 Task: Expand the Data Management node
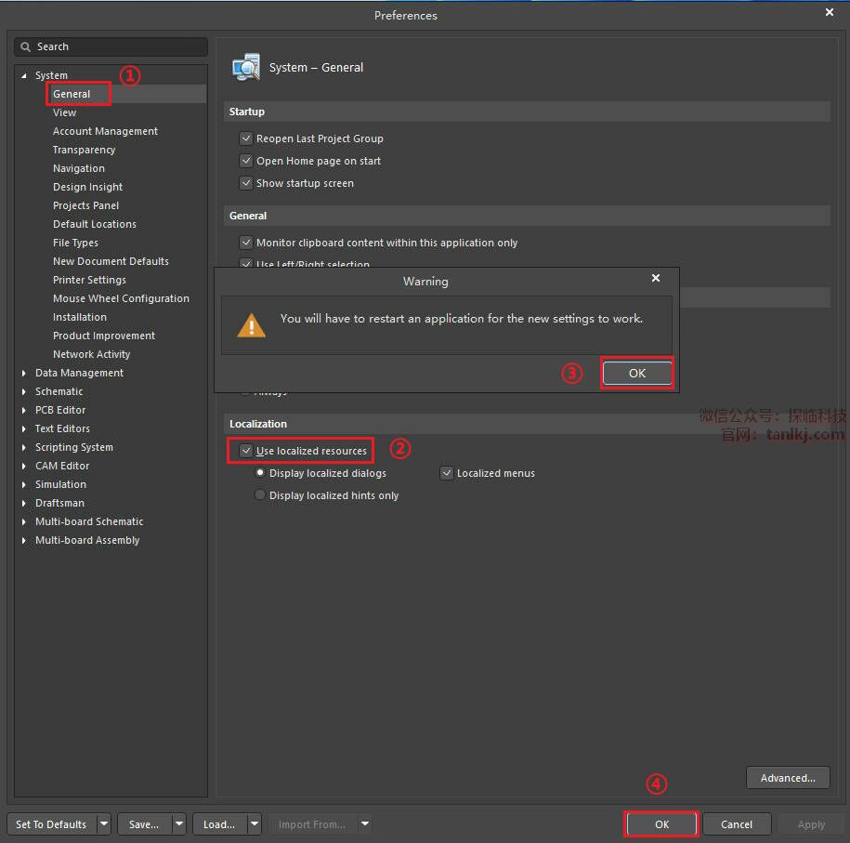coord(24,374)
